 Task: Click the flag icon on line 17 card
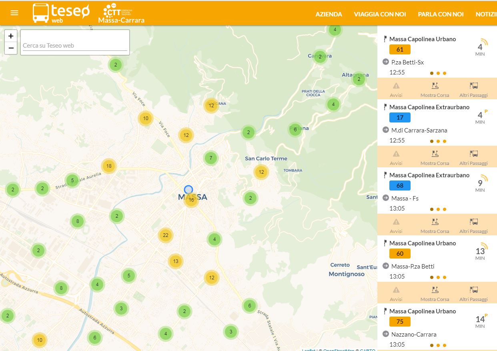pyautogui.click(x=385, y=107)
